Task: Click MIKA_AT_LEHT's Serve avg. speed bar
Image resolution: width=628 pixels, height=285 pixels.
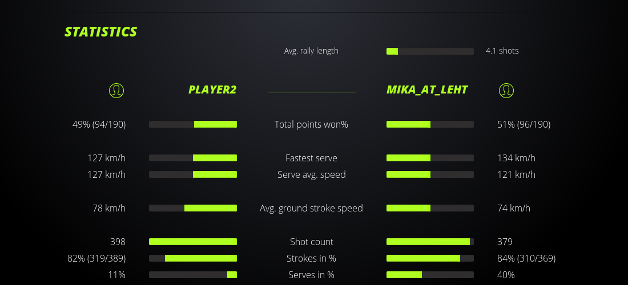Action: point(430,174)
